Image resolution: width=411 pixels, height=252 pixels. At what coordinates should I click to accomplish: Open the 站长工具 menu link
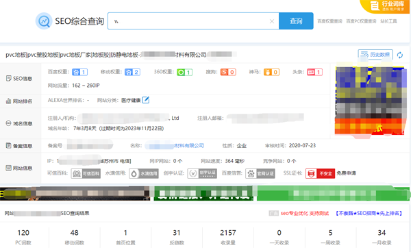[388, 21]
